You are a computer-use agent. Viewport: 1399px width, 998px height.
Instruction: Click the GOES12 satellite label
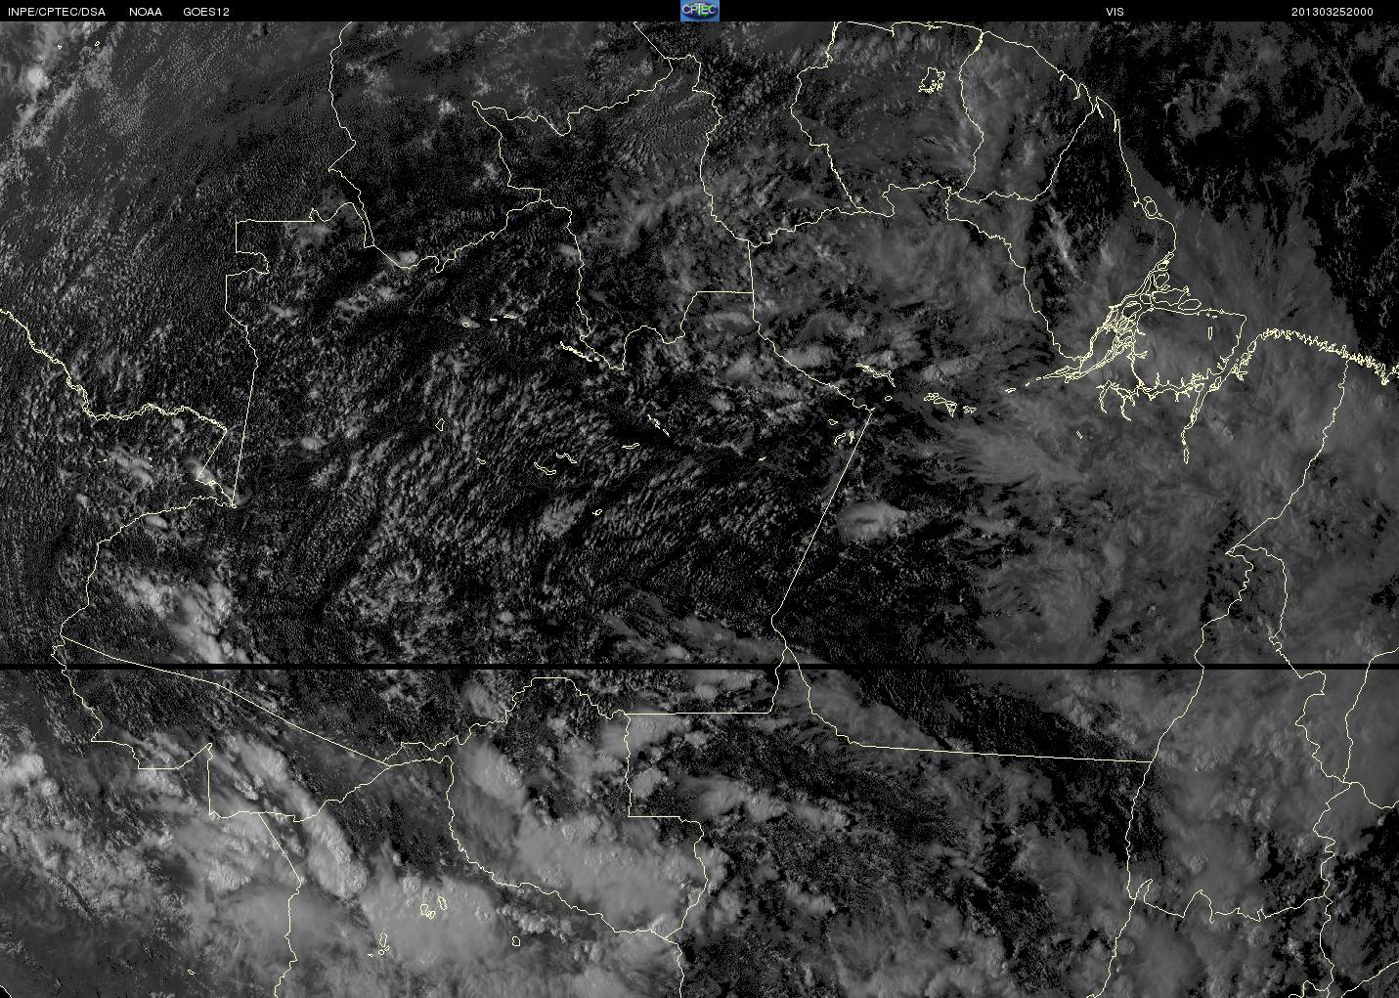click(206, 12)
